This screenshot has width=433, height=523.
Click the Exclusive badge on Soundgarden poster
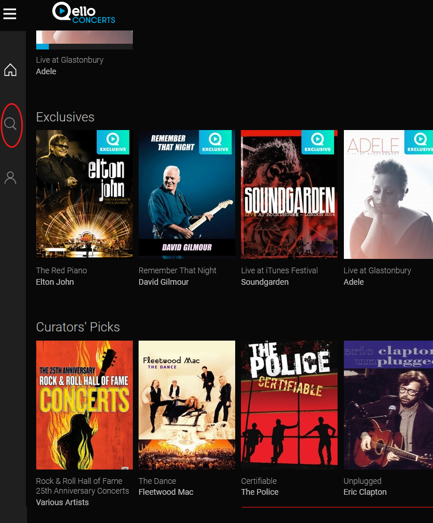click(317, 142)
